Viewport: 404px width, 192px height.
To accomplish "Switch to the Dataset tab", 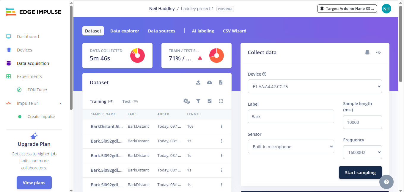I will [93, 31].
